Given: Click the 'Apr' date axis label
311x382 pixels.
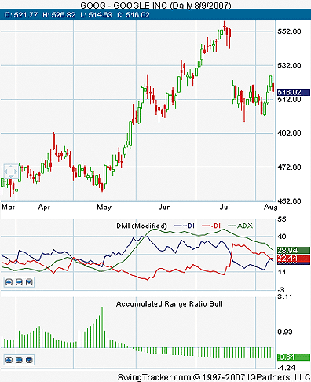Looking at the screenshot, I should [x=44, y=208].
